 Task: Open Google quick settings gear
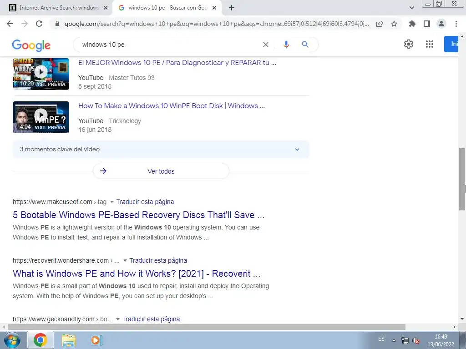tap(409, 44)
